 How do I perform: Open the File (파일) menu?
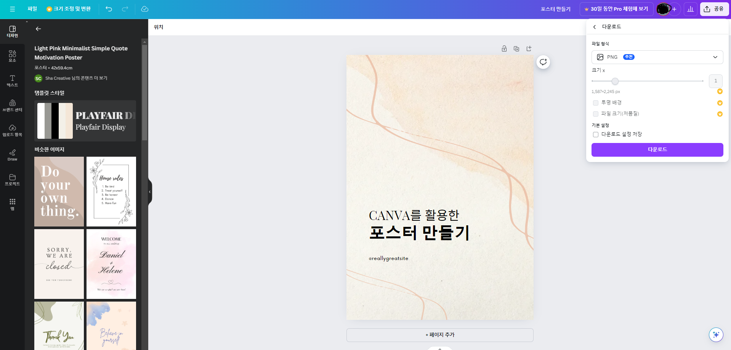tap(32, 9)
